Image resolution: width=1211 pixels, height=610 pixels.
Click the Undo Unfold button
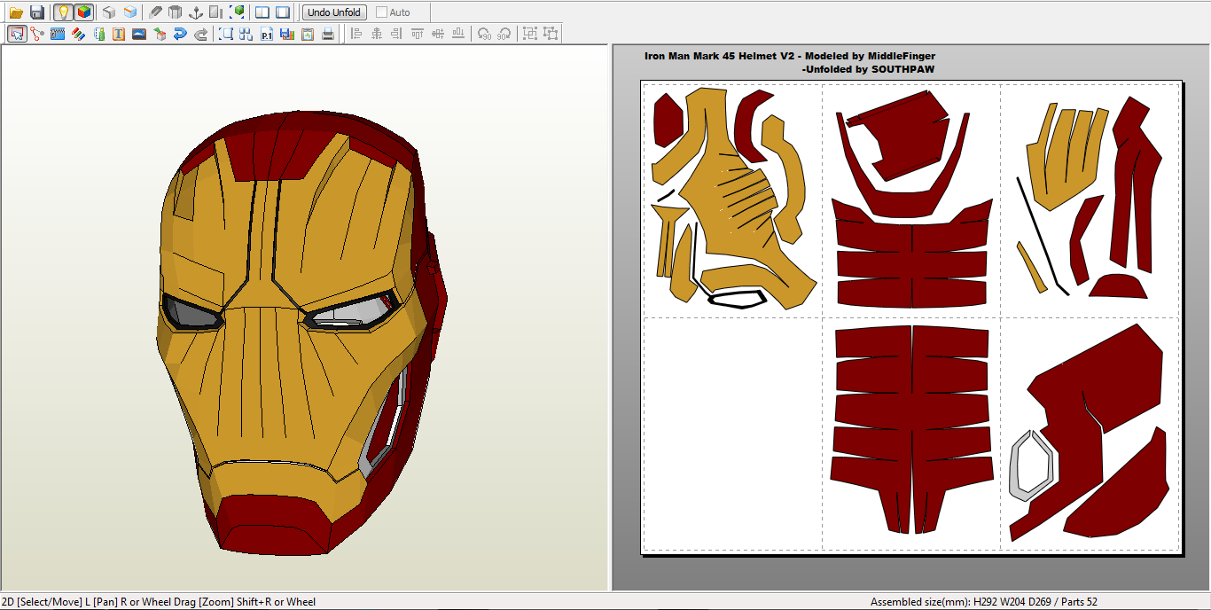(334, 12)
